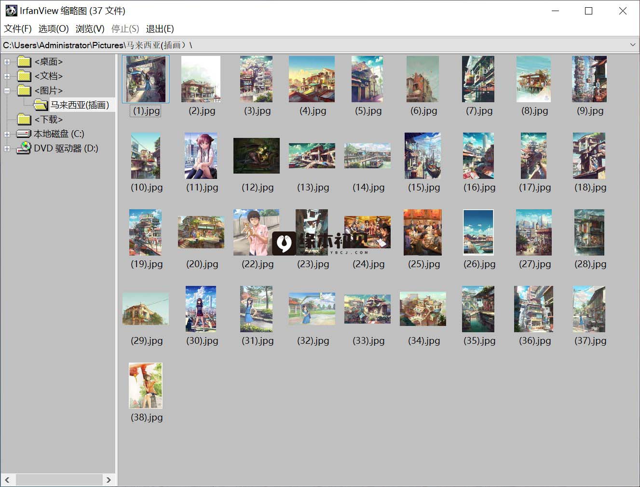This screenshot has height=487, width=640.
Task: Select the 文档 folder icon in tree
Action: pyautogui.click(x=24, y=76)
